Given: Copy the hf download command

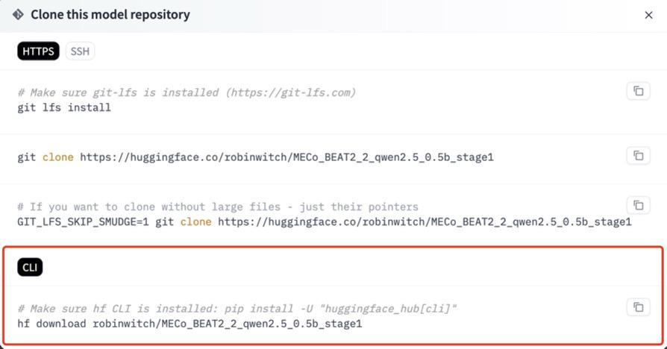Looking at the screenshot, I should click(x=638, y=306).
